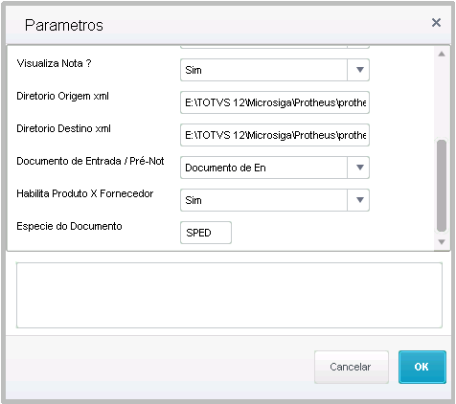Viewport: 456px width, 404px height.
Task: Click the vertical scrollbar thumb
Action: coord(442,186)
